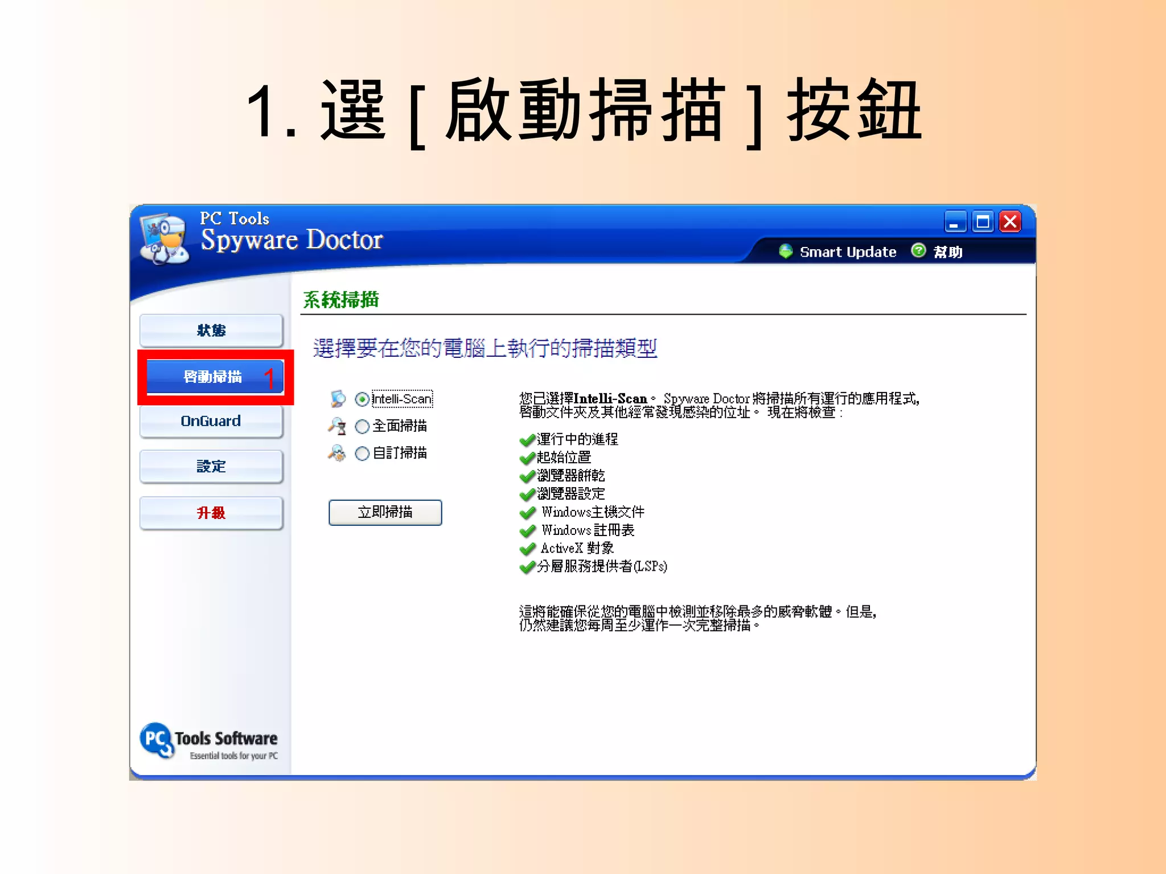The height and width of the screenshot is (874, 1166).
Task: Click the 系統掃描 section heading
Action: (341, 300)
